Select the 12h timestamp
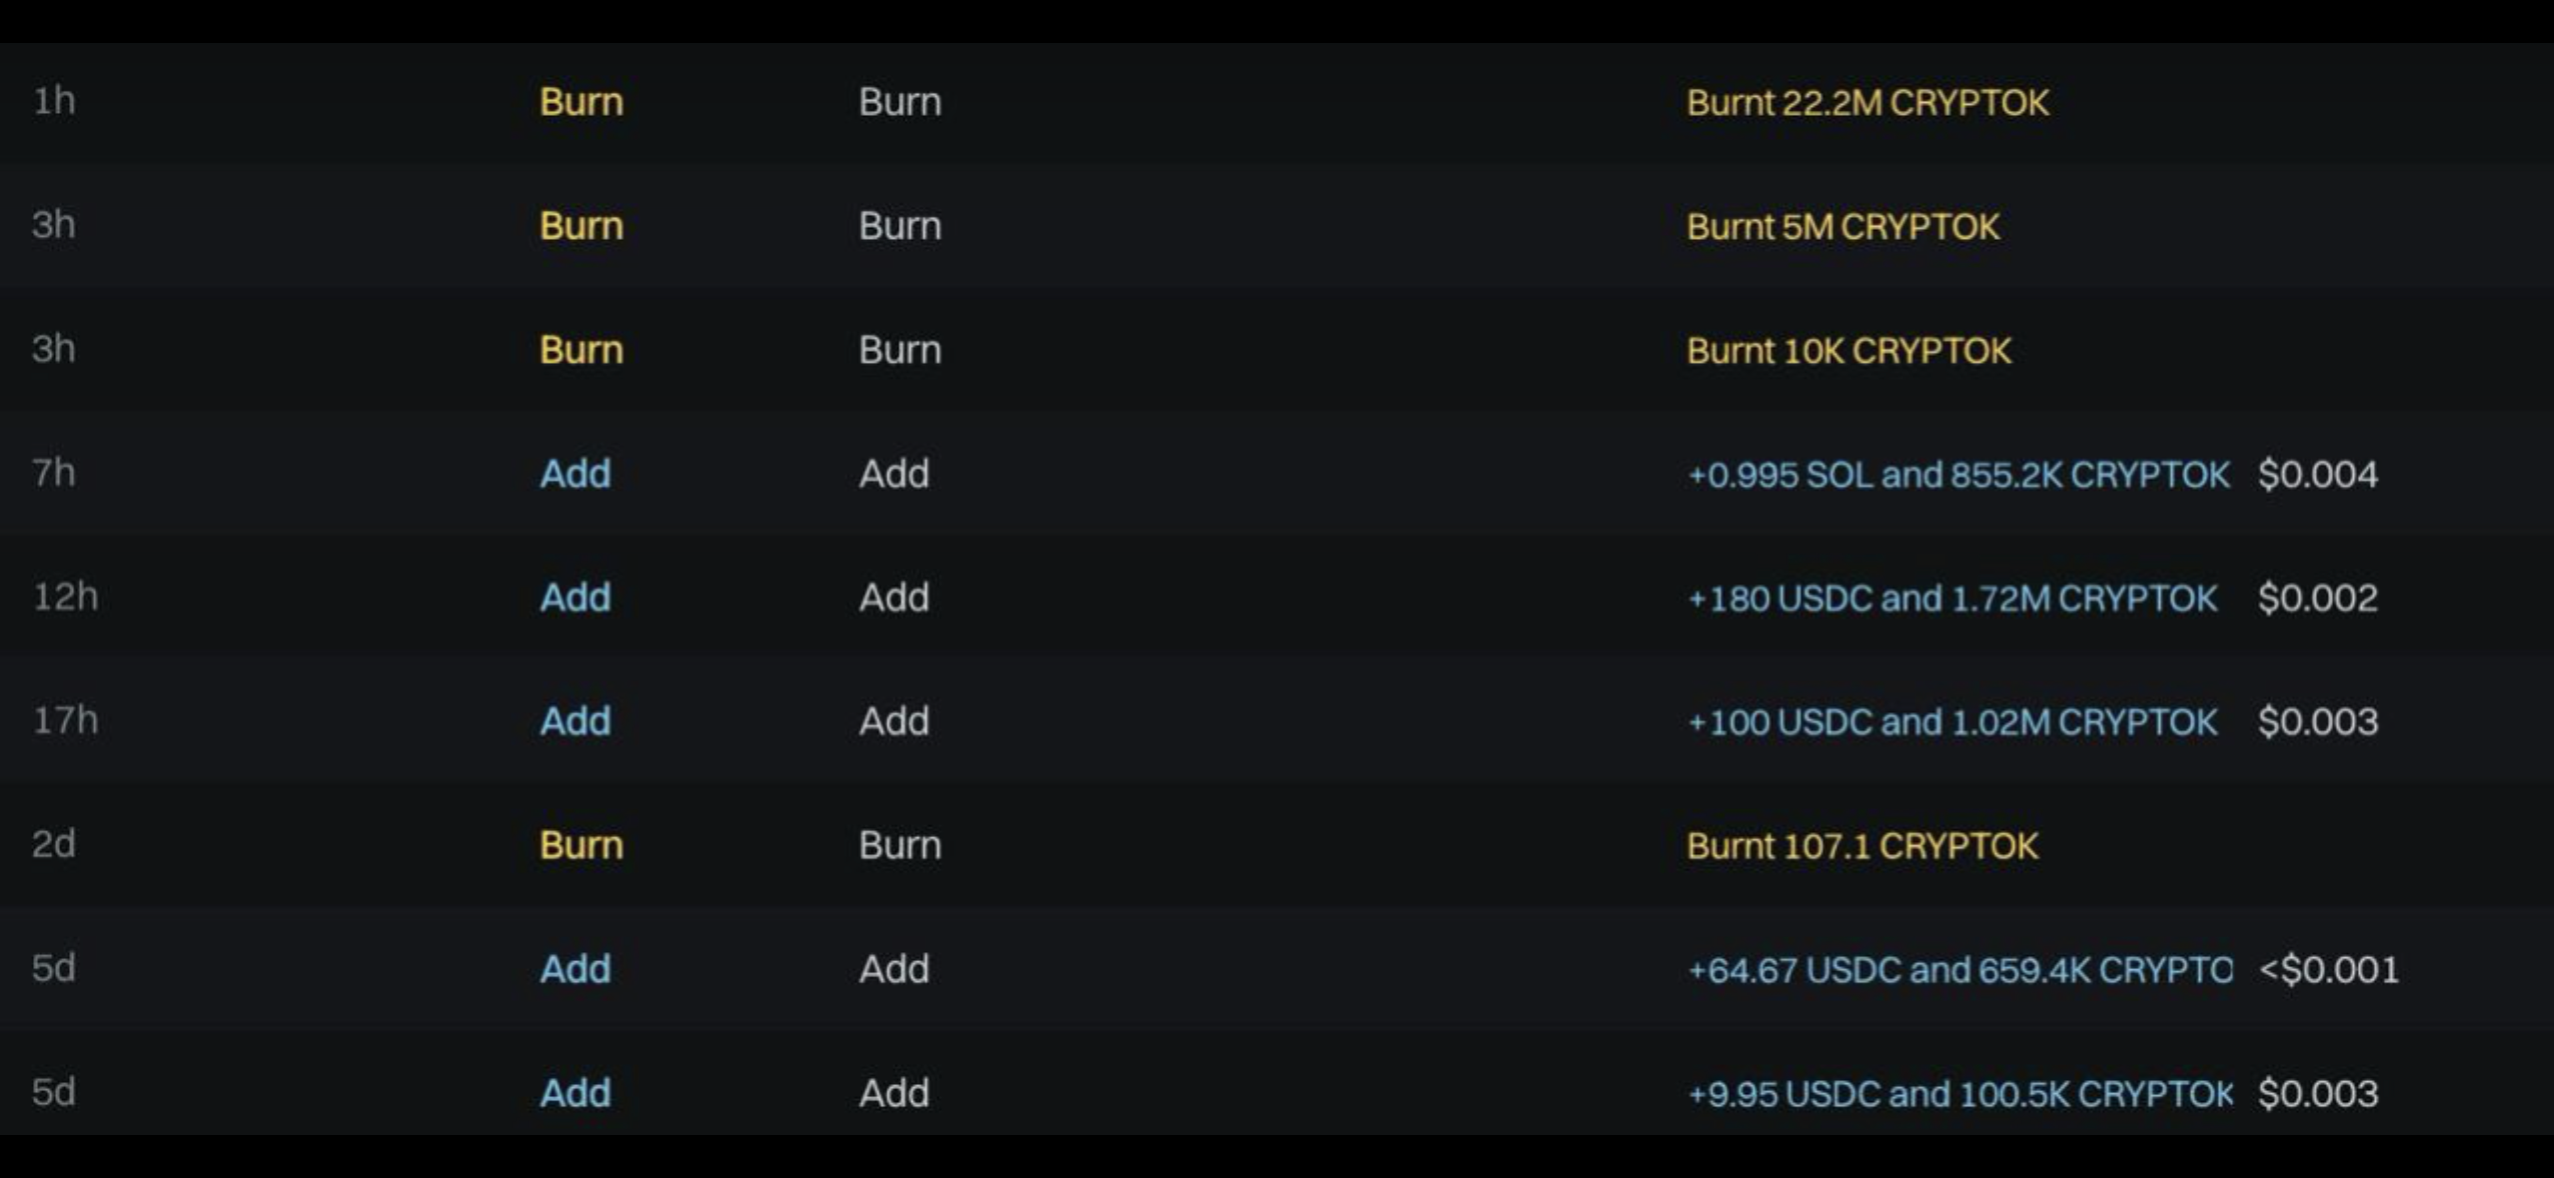Image resolution: width=2554 pixels, height=1178 pixels. click(x=65, y=596)
